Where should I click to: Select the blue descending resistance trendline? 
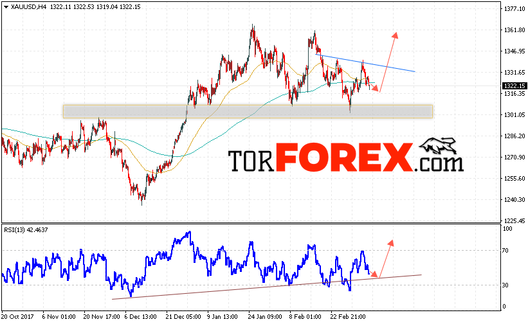(x=365, y=63)
